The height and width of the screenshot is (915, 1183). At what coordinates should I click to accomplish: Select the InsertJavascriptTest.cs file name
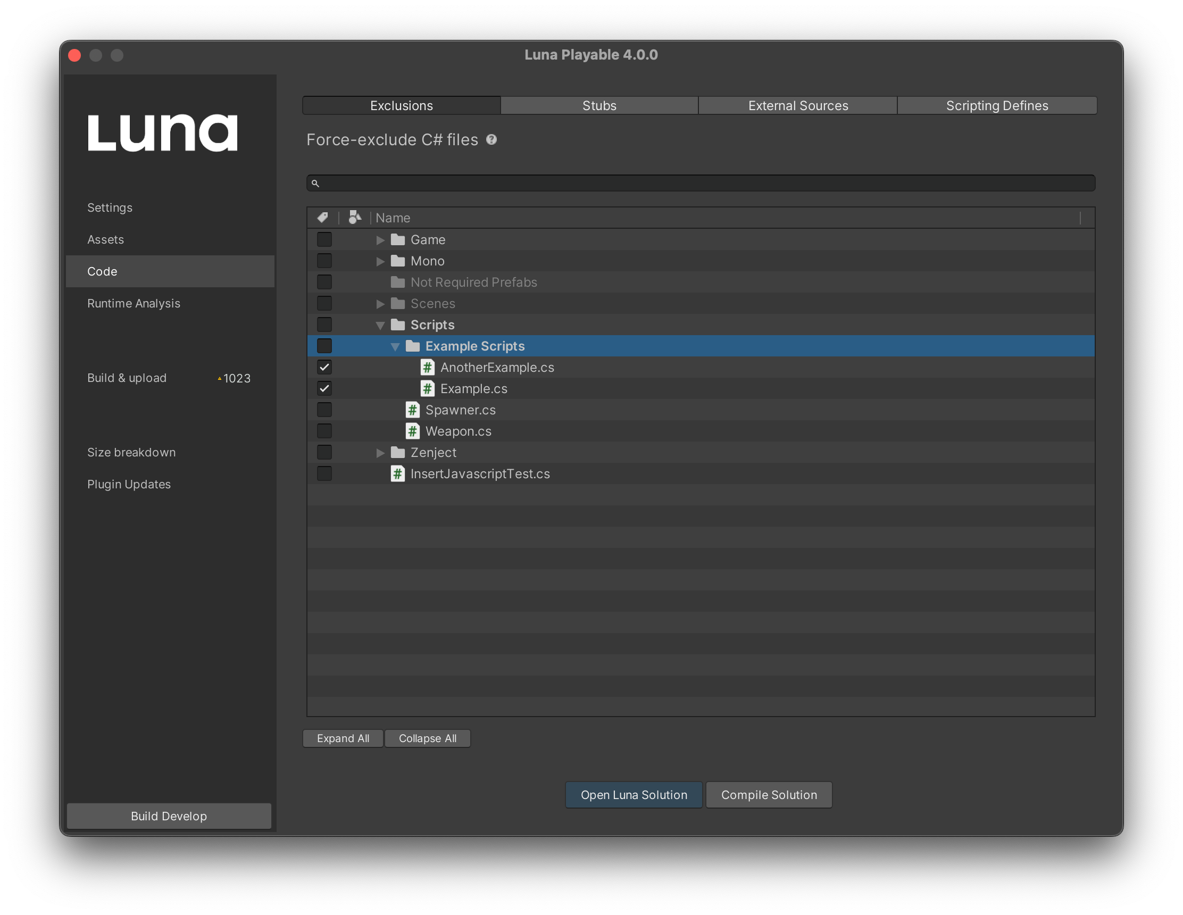(x=480, y=474)
